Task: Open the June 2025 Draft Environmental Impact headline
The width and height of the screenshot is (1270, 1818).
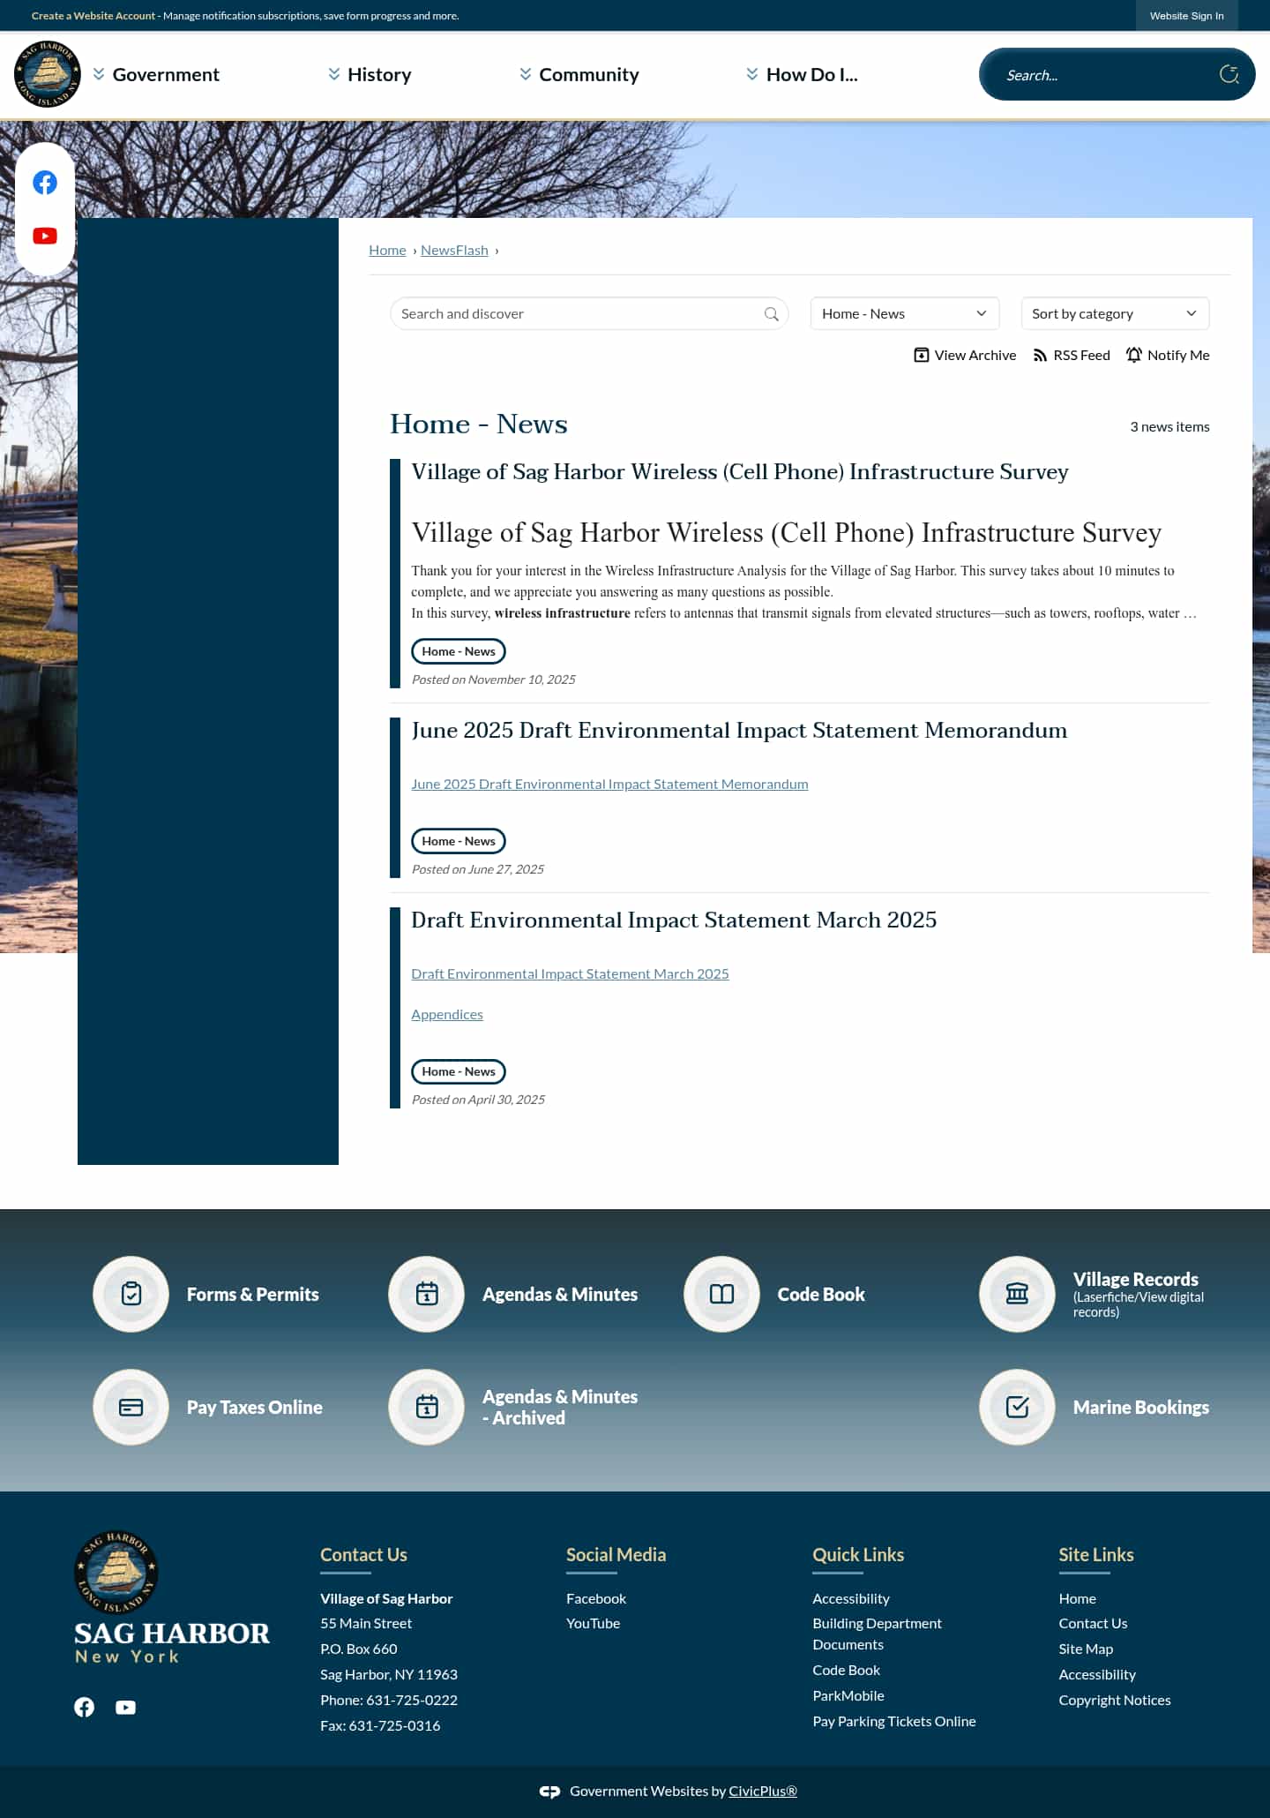Action: pyautogui.click(x=739, y=731)
